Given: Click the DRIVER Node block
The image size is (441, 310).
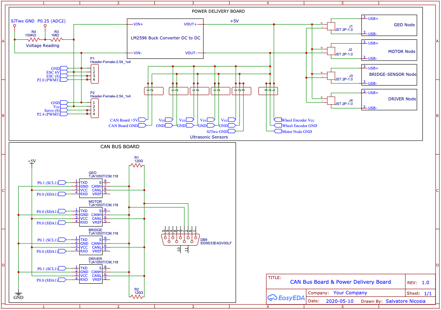Looking at the screenshot, I should [389, 100].
